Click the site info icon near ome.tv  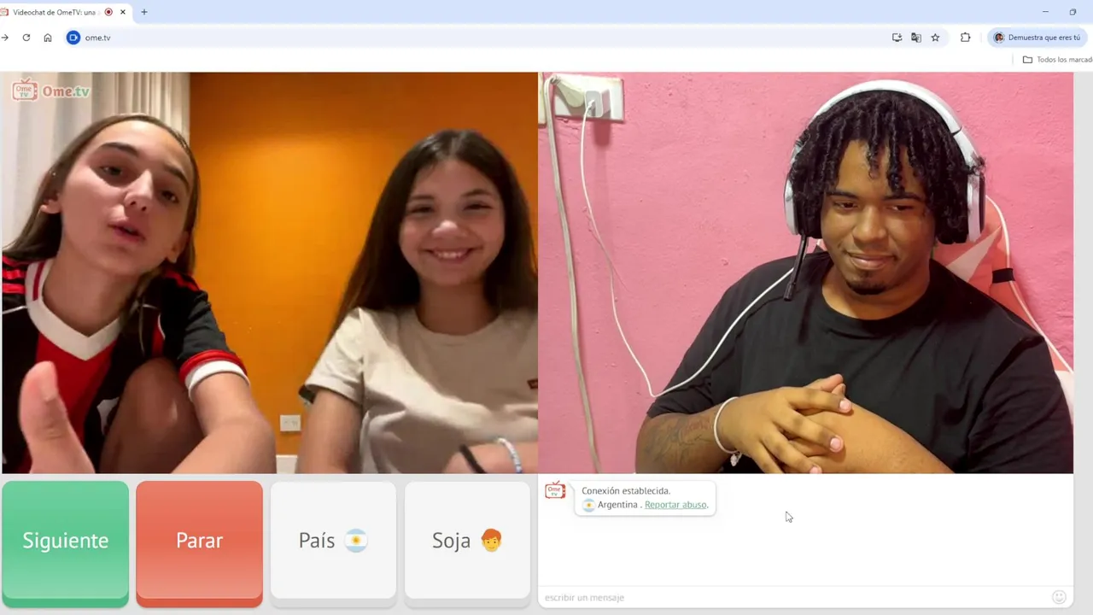[73, 38]
